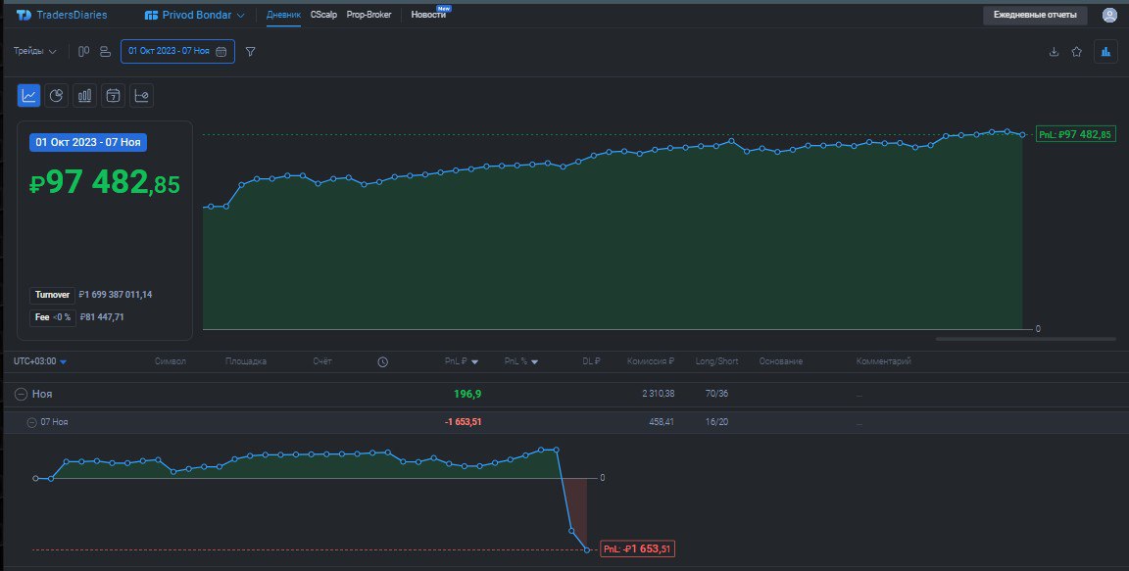
Task: Open the PnL % column dropdown arrow
Action: click(534, 362)
